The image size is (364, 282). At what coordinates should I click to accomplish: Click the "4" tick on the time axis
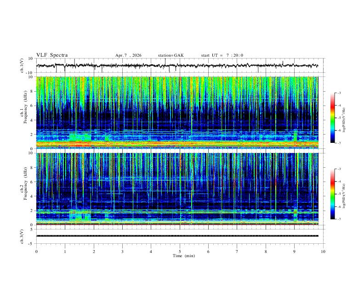151,252
